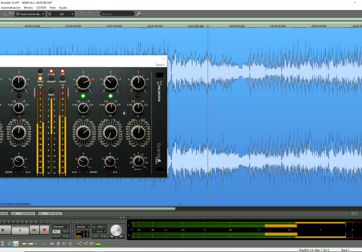Click the MID frequency selector knob
The width and height of the screenshot is (362, 252).
point(111,132)
